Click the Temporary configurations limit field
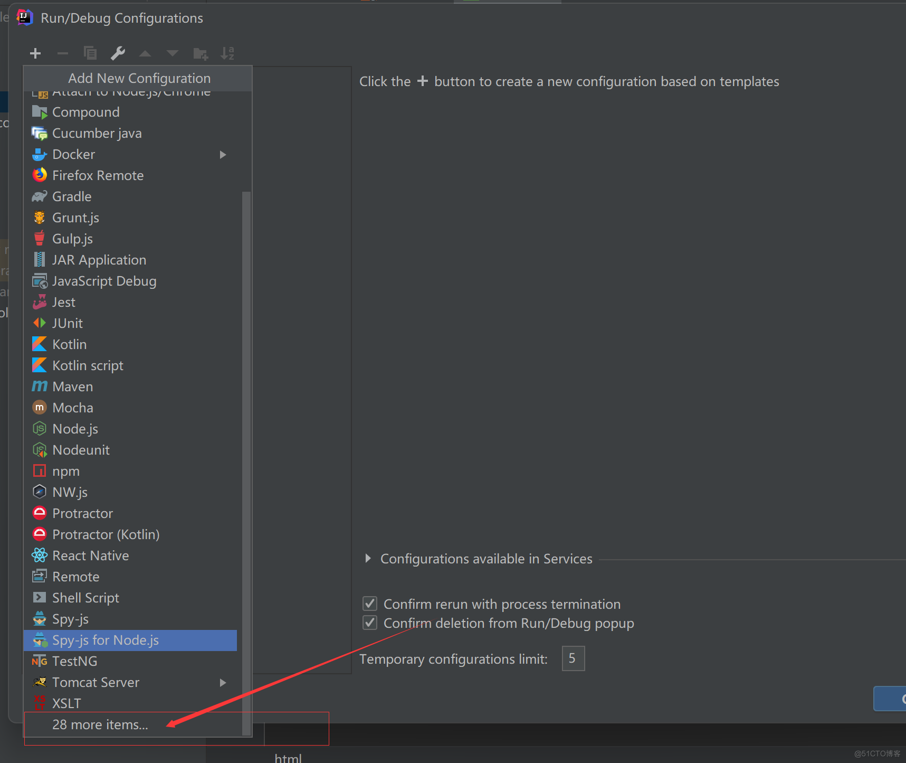 pos(573,658)
